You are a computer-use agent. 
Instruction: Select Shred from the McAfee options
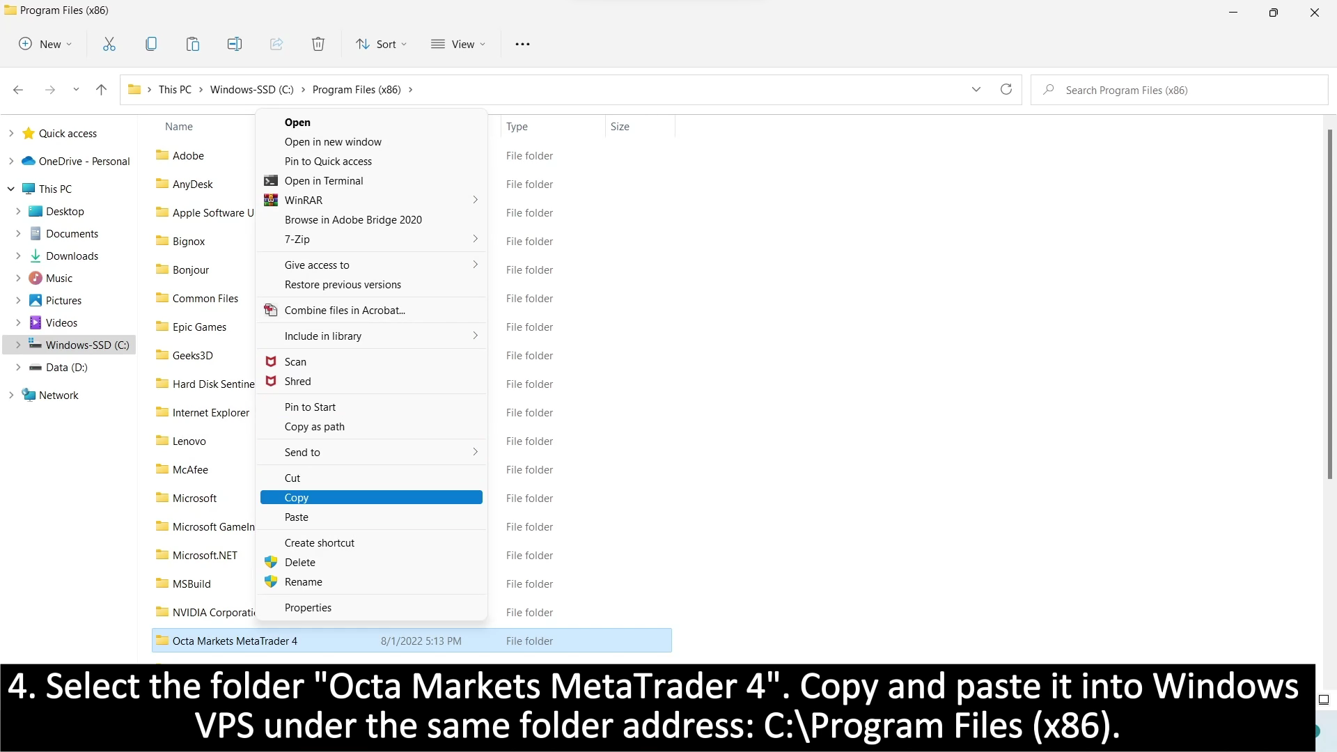(x=298, y=381)
